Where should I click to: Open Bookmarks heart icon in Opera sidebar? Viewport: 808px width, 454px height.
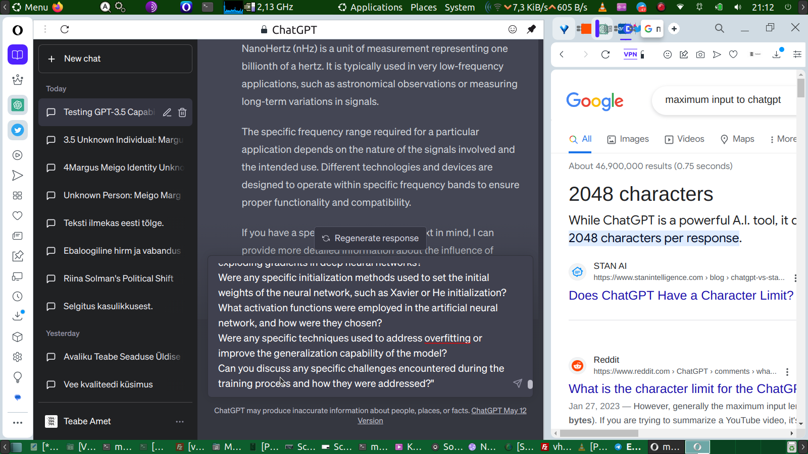pos(18,216)
